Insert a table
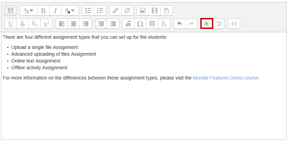 pyautogui.click(x=152, y=24)
